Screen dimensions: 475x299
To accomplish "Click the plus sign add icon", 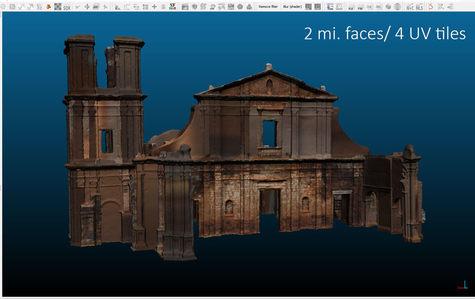I will click(154, 7).
